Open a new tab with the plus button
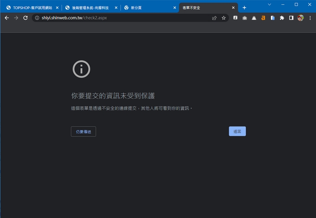The height and width of the screenshot is (218, 316). click(244, 8)
